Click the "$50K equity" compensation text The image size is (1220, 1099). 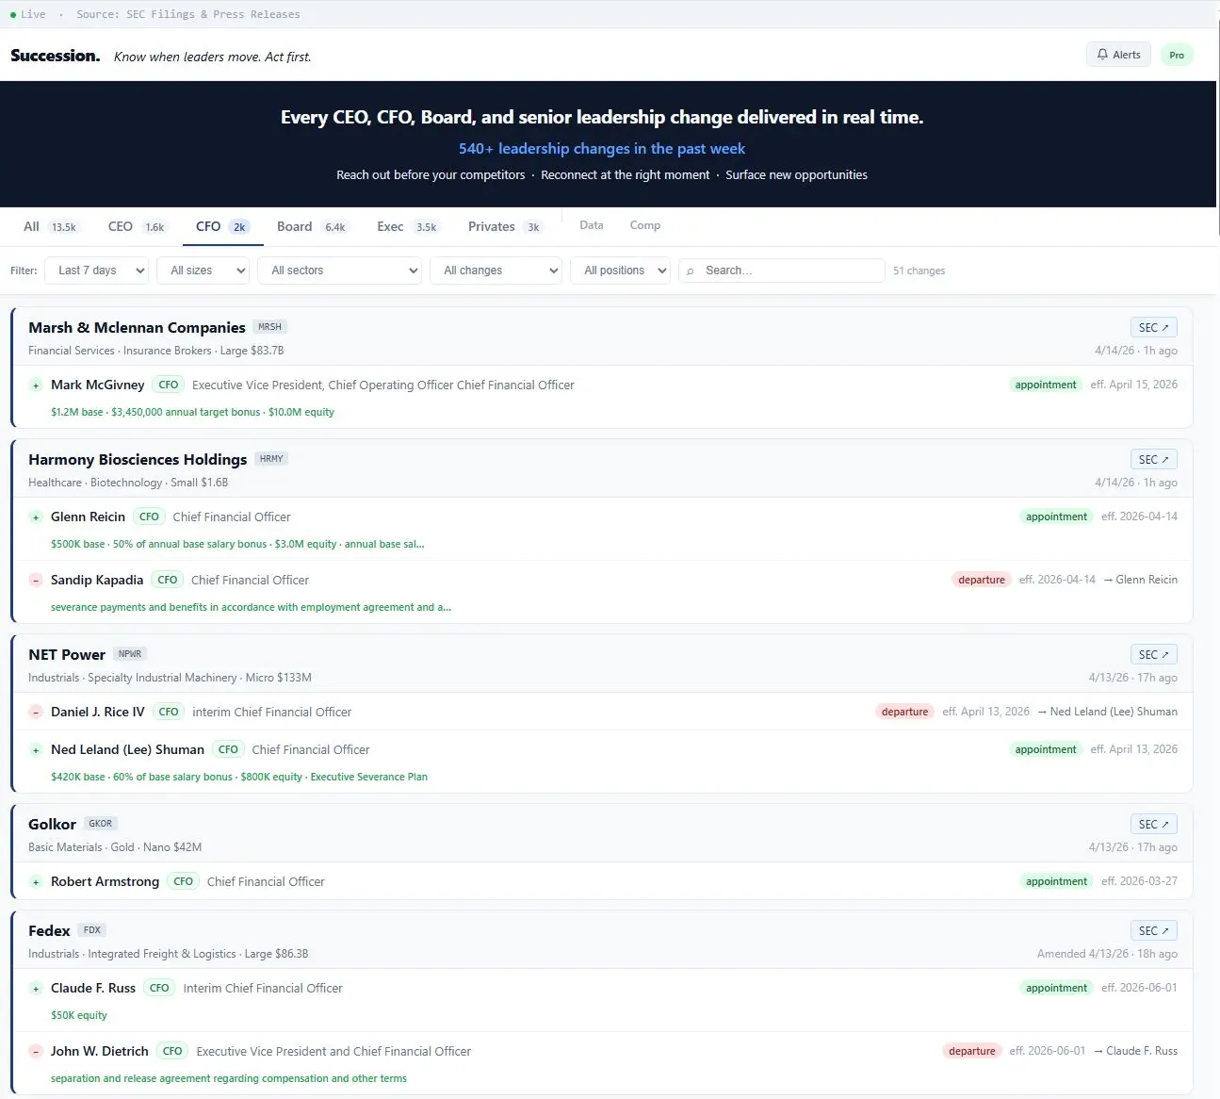(x=79, y=1015)
